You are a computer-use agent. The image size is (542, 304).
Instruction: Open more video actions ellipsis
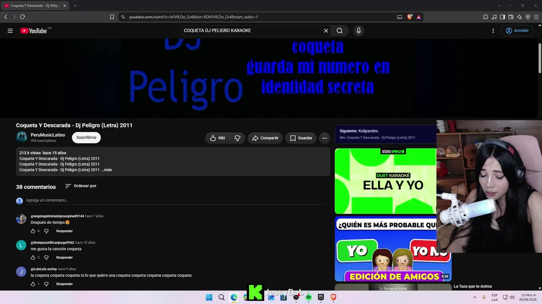pos(324,138)
